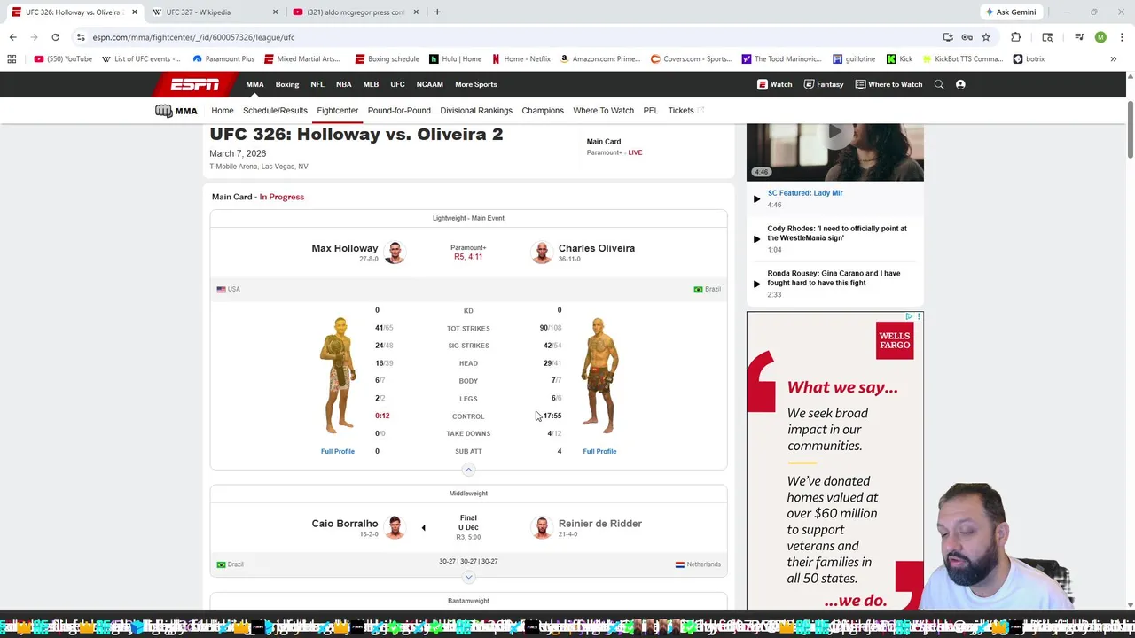1135x638 pixels.
Task: Open the PFL tab
Action: point(651,111)
